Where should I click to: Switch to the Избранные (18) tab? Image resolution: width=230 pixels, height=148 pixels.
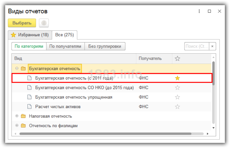(30, 35)
